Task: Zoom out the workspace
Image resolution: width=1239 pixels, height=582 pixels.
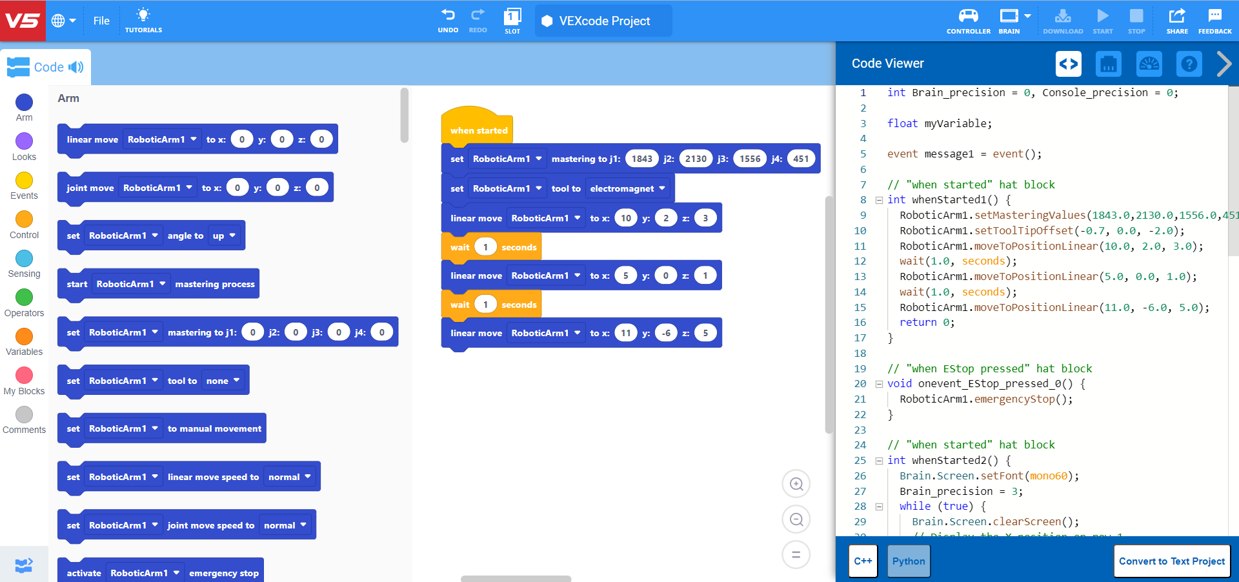Action: 796,519
